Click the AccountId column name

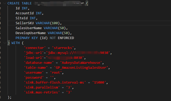tap(25, 13)
